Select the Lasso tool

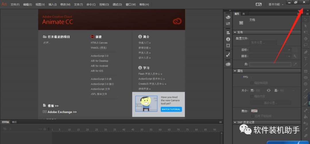coord(306,45)
